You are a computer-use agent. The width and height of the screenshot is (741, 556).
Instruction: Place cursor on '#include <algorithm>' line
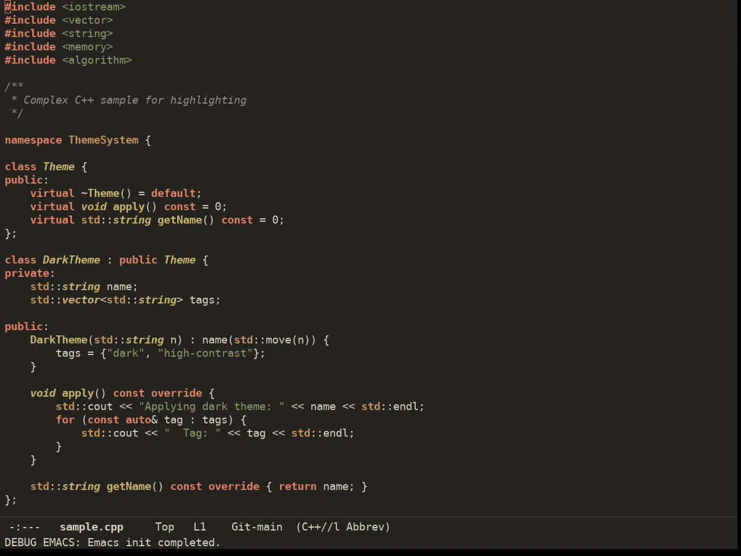coord(68,60)
